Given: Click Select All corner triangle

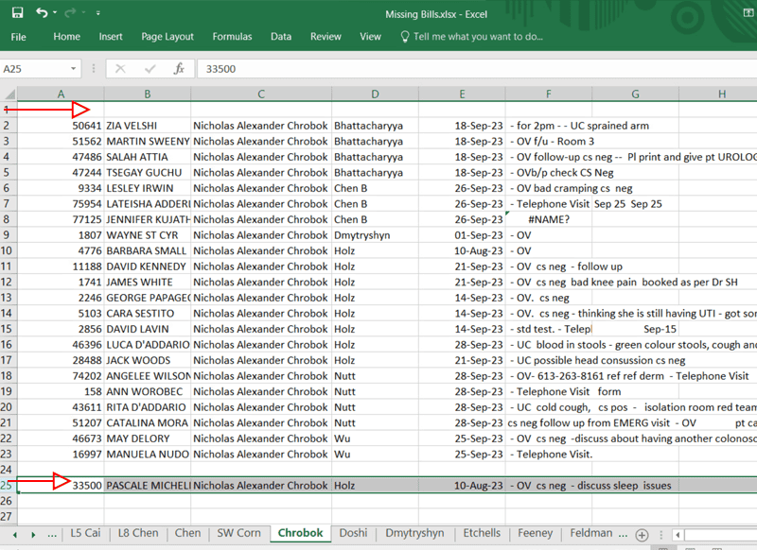Looking at the screenshot, I should [9, 95].
